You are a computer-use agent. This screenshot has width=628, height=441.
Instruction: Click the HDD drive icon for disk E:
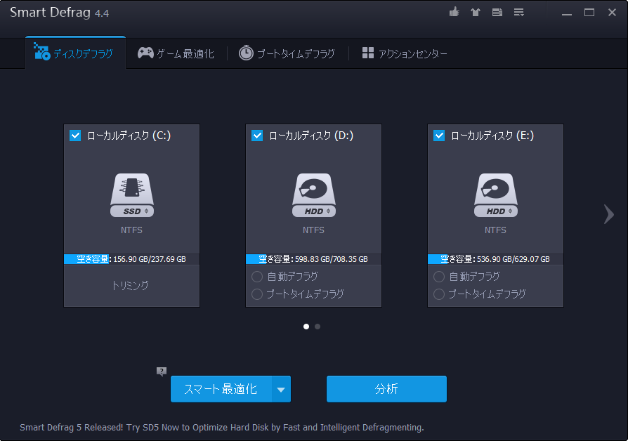click(x=496, y=195)
